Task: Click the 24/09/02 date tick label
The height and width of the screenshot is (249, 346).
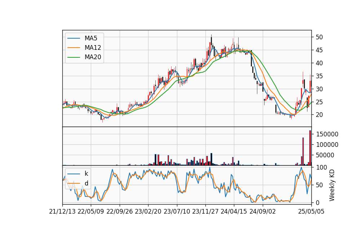Action: point(263,211)
